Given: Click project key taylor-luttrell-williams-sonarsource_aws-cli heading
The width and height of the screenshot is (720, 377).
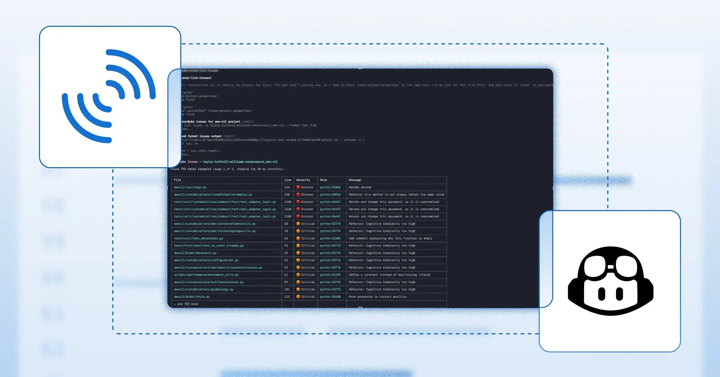Looking at the screenshot, I should pyautogui.click(x=240, y=162).
